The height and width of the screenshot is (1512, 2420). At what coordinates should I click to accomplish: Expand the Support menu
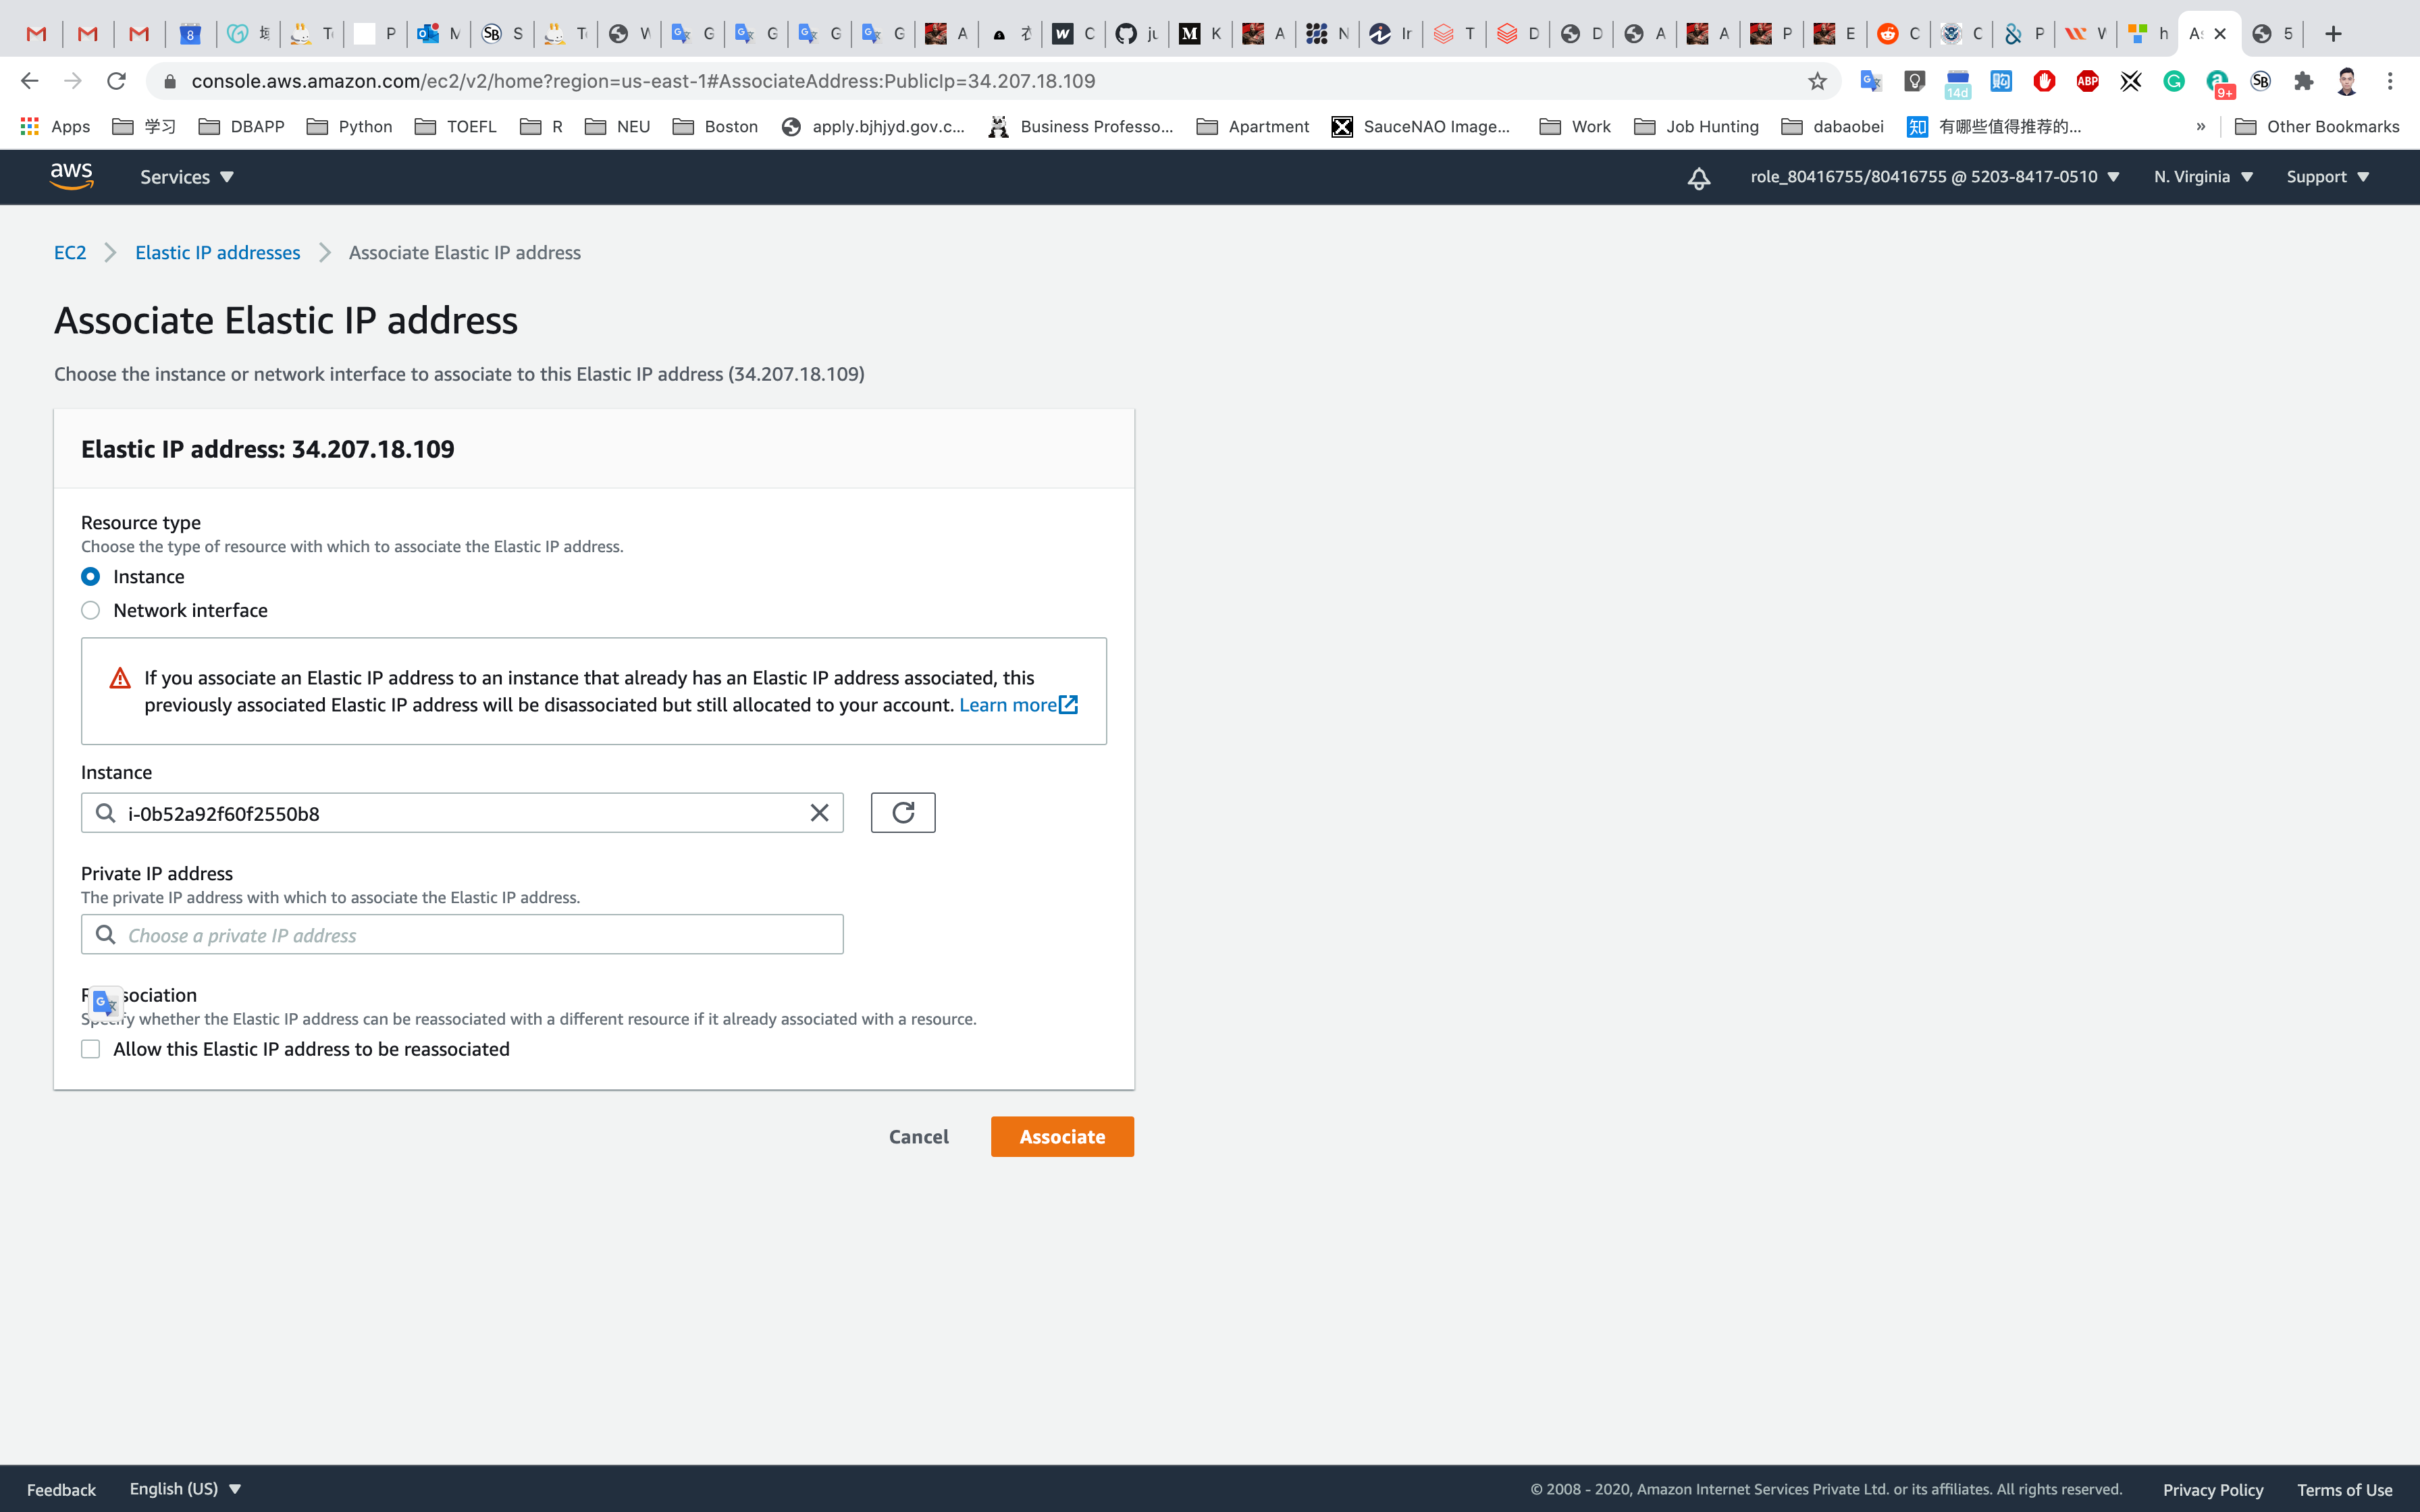point(2327,177)
